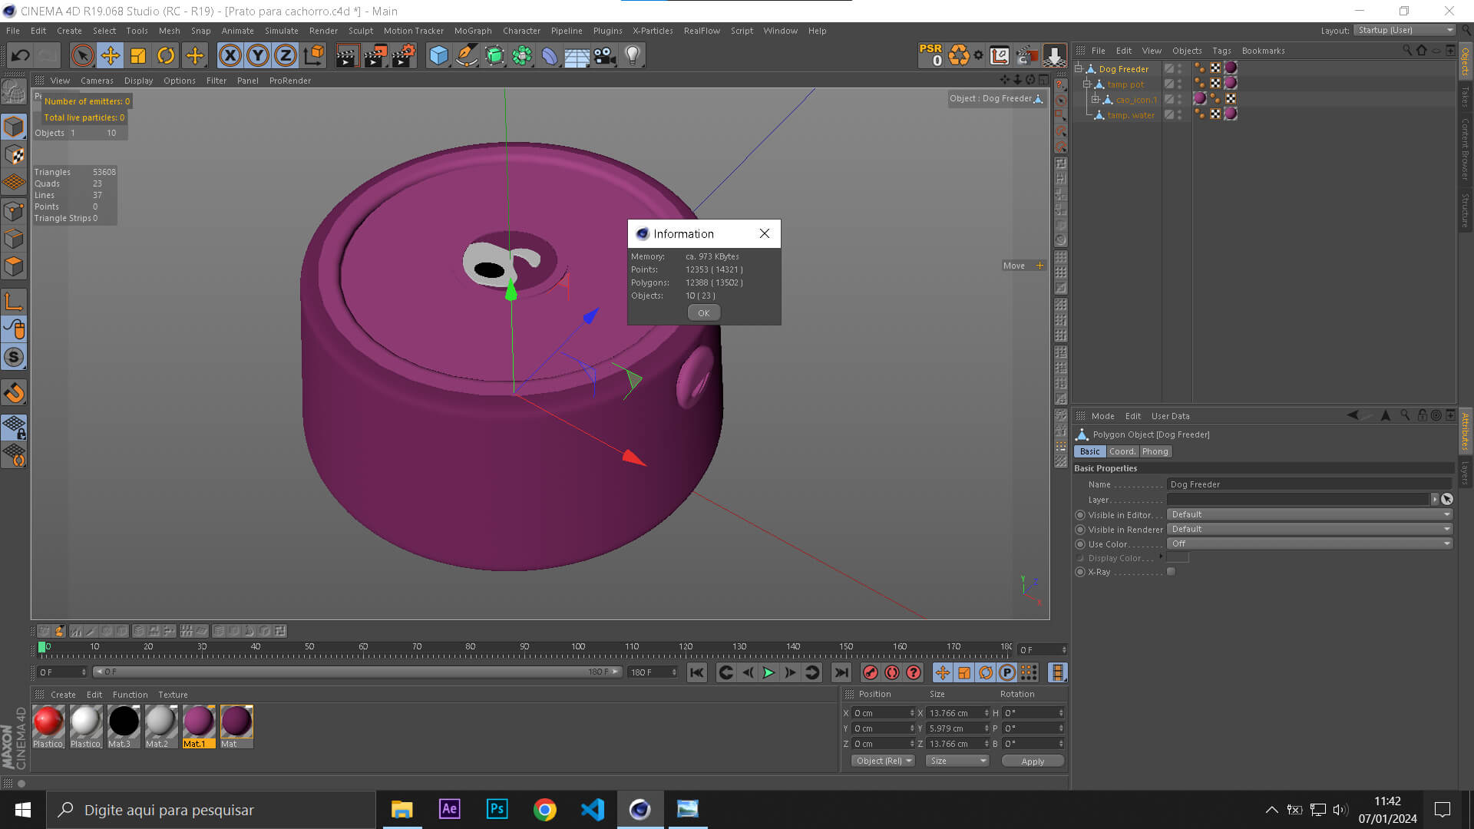Screen dimensions: 1474x829
Task: Open the Use Color dropdown
Action: (x=1309, y=543)
